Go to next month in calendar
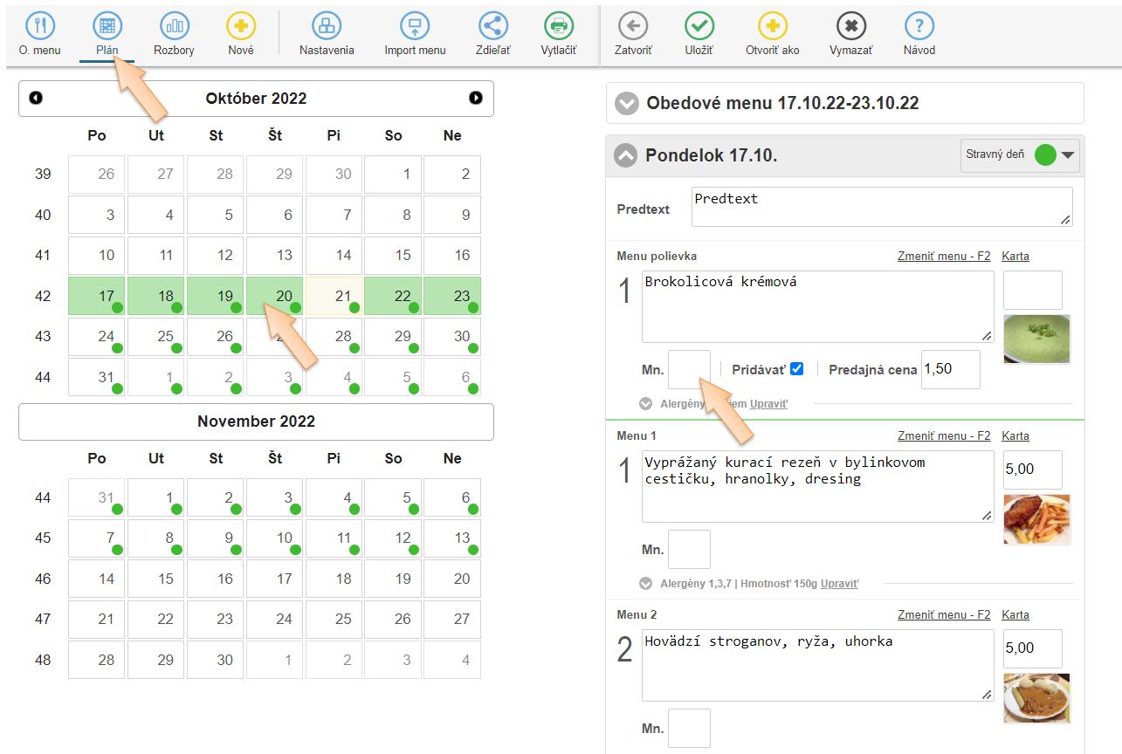The height and width of the screenshot is (754, 1122). (475, 98)
